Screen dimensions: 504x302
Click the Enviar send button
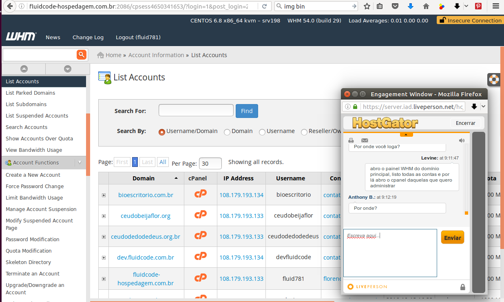(x=453, y=238)
